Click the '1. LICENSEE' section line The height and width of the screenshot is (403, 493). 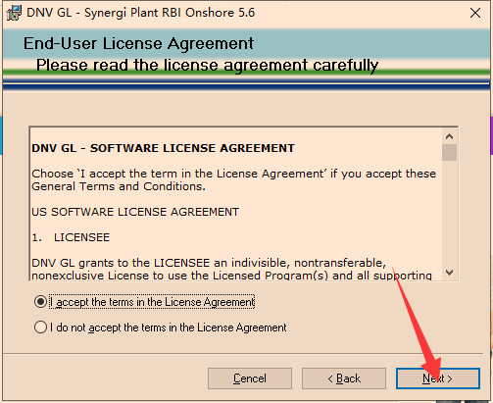71,237
